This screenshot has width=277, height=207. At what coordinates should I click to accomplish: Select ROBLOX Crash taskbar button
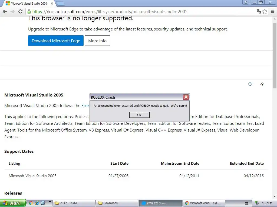160,203
